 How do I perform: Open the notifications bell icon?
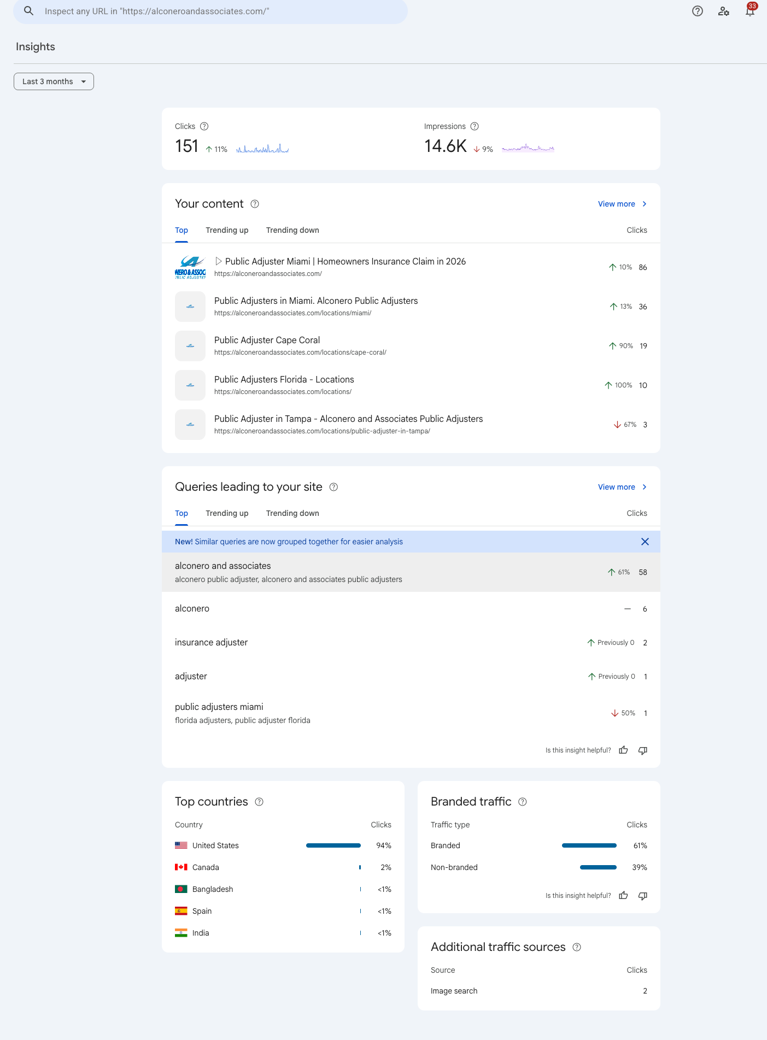pyautogui.click(x=750, y=11)
